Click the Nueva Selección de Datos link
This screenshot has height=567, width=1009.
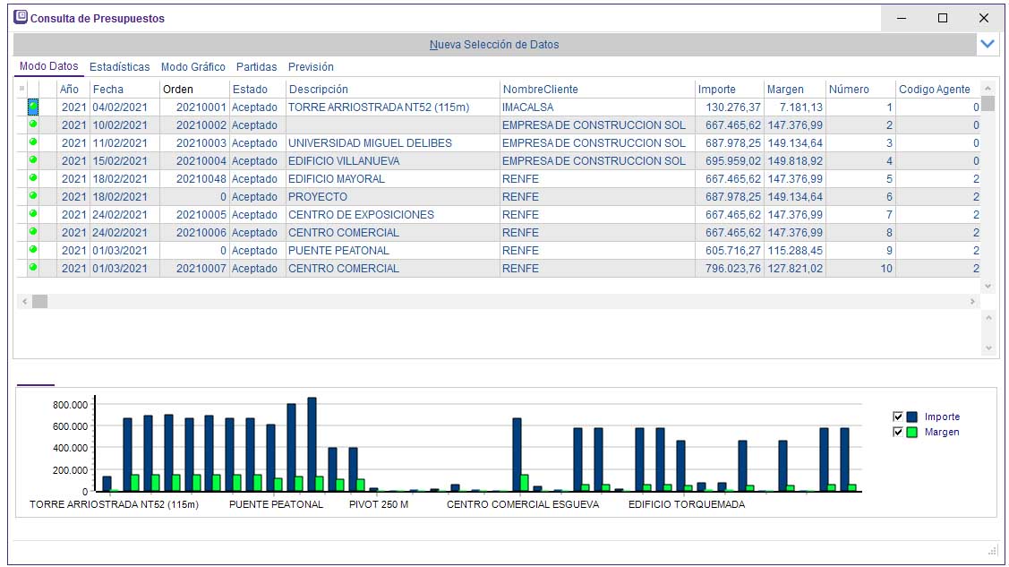pos(493,44)
